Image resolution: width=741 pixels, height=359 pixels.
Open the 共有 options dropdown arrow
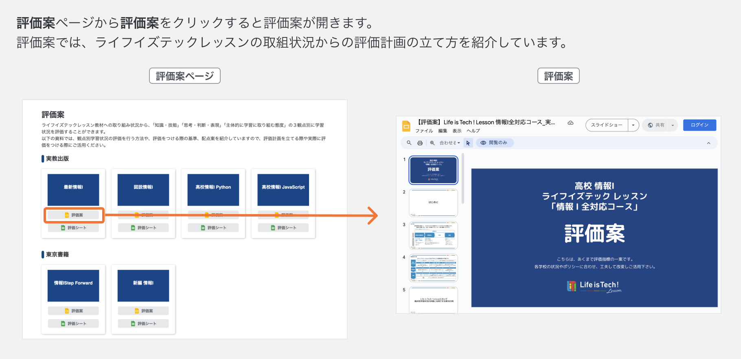click(x=673, y=125)
